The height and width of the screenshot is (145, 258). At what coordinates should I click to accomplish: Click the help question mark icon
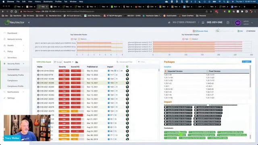pyautogui.click(x=228, y=23)
